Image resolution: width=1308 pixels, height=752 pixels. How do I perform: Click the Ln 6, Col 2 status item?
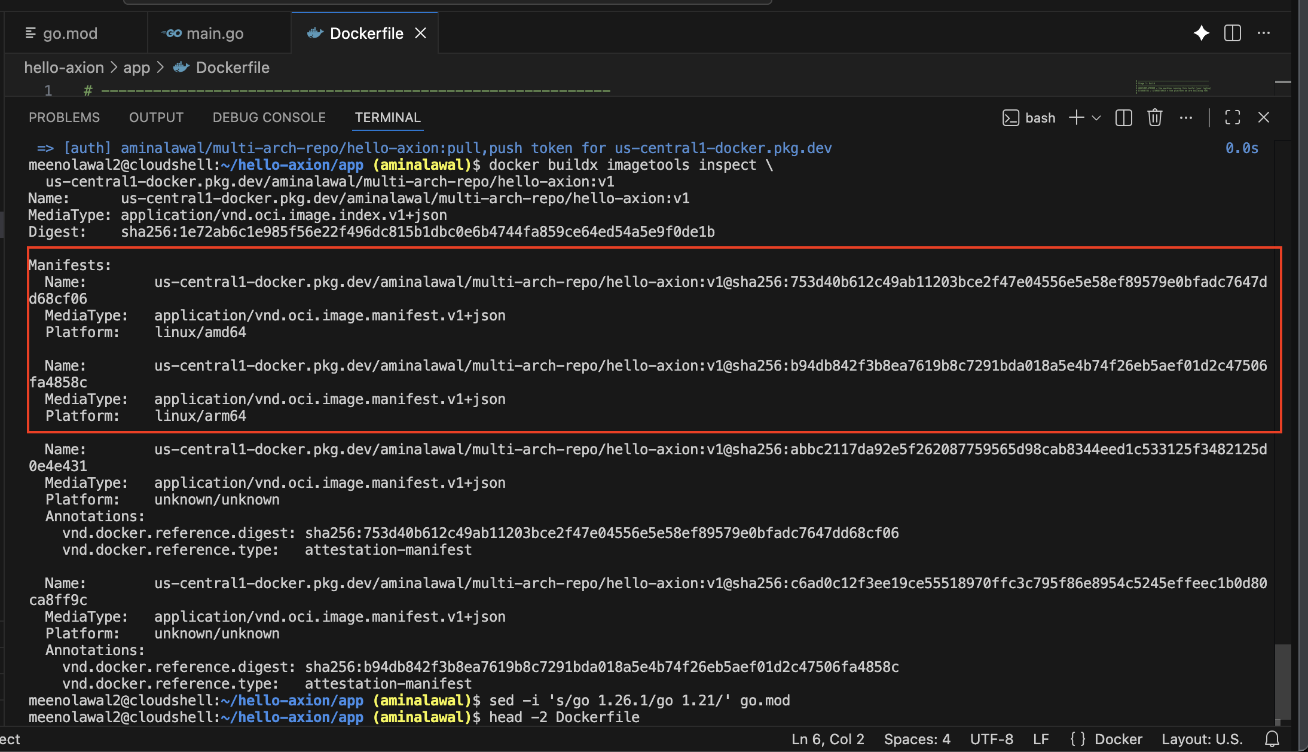(x=828, y=739)
